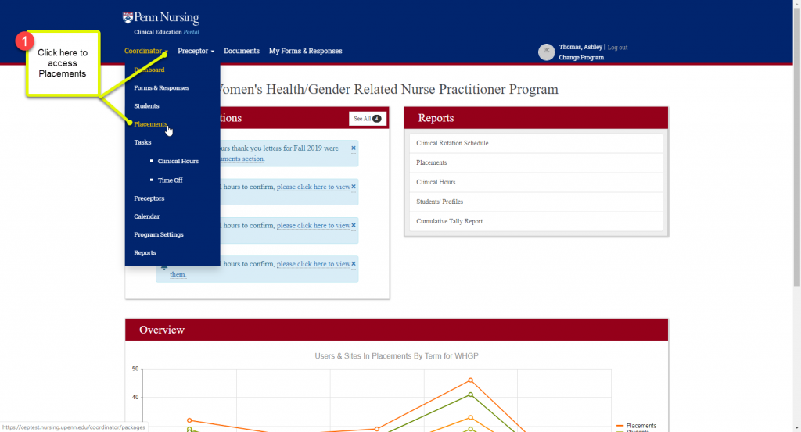Choose Students from Coordinator menu
This screenshot has height=432, width=801.
[x=146, y=106]
